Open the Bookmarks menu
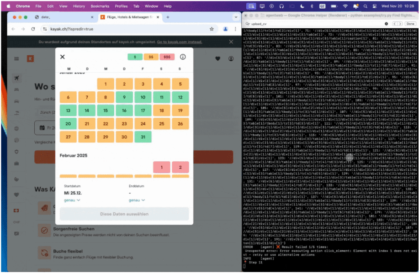 (100, 6)
